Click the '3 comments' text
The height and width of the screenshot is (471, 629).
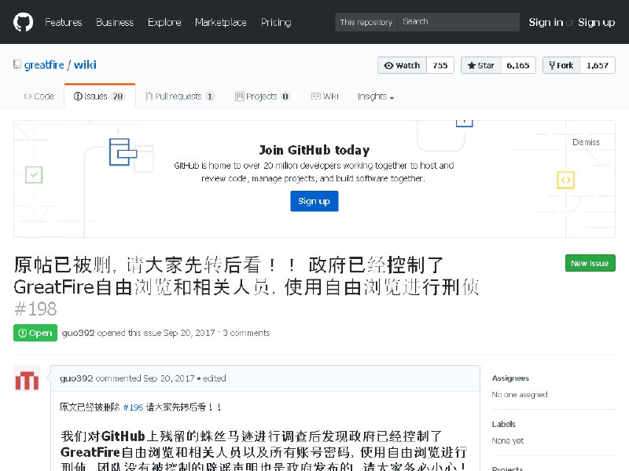point(246,333)
